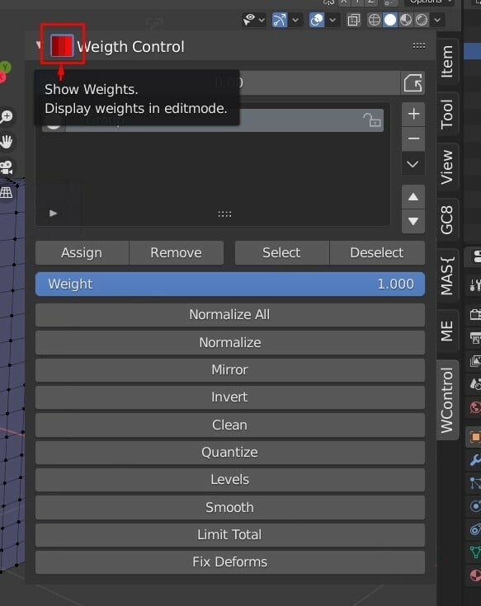Toggle X-ray view icon
The height and width of the screenshot is (606, 481).
(x=353, y=20)
